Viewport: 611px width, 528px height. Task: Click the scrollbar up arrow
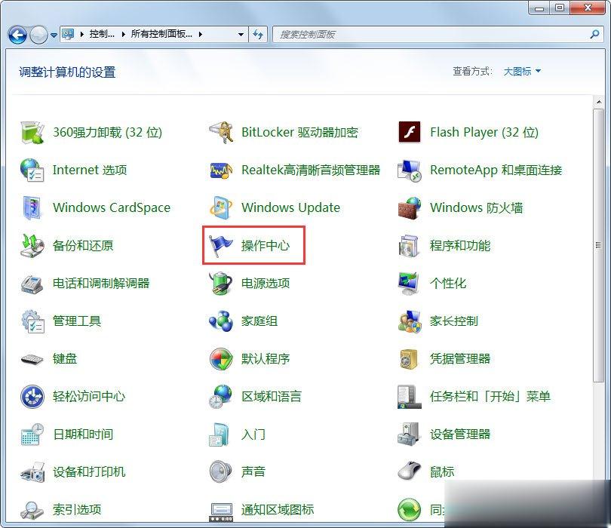coord(598,102)
